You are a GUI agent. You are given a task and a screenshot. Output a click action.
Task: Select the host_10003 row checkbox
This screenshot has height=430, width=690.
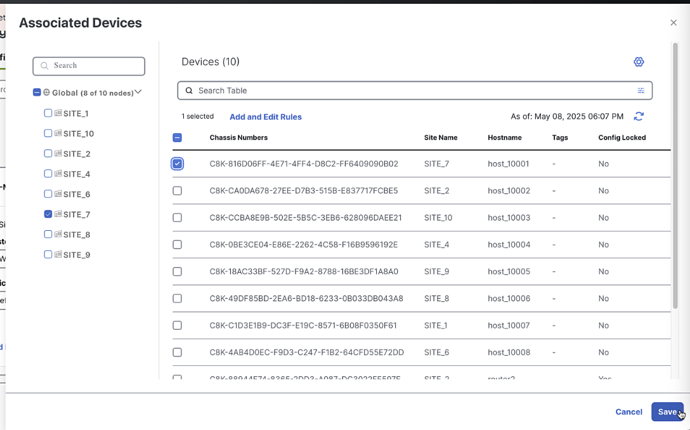pos(178,218)
